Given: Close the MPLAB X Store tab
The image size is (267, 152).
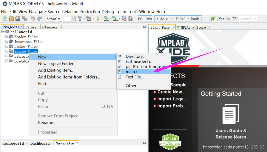Looking at the screenshot, I should point(209,27).
